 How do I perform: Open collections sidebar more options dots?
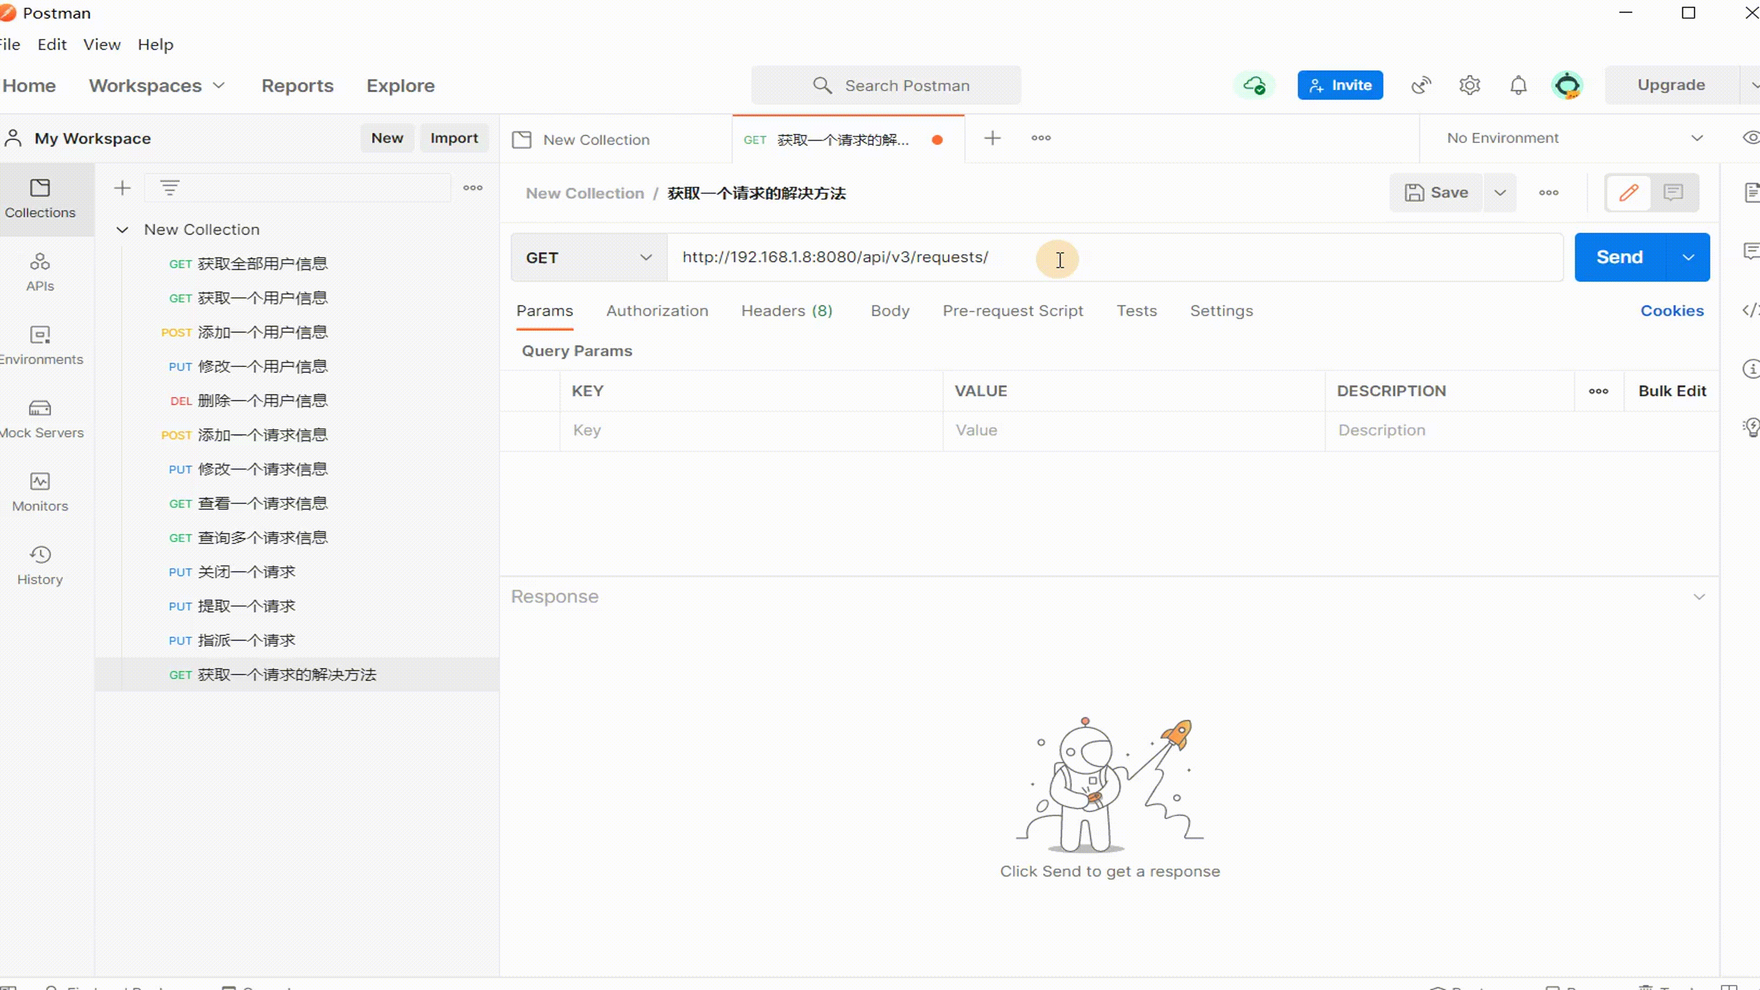pos(473,188)
